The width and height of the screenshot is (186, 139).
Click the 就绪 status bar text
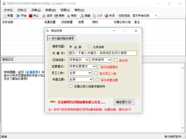click(x=4, y=137)
